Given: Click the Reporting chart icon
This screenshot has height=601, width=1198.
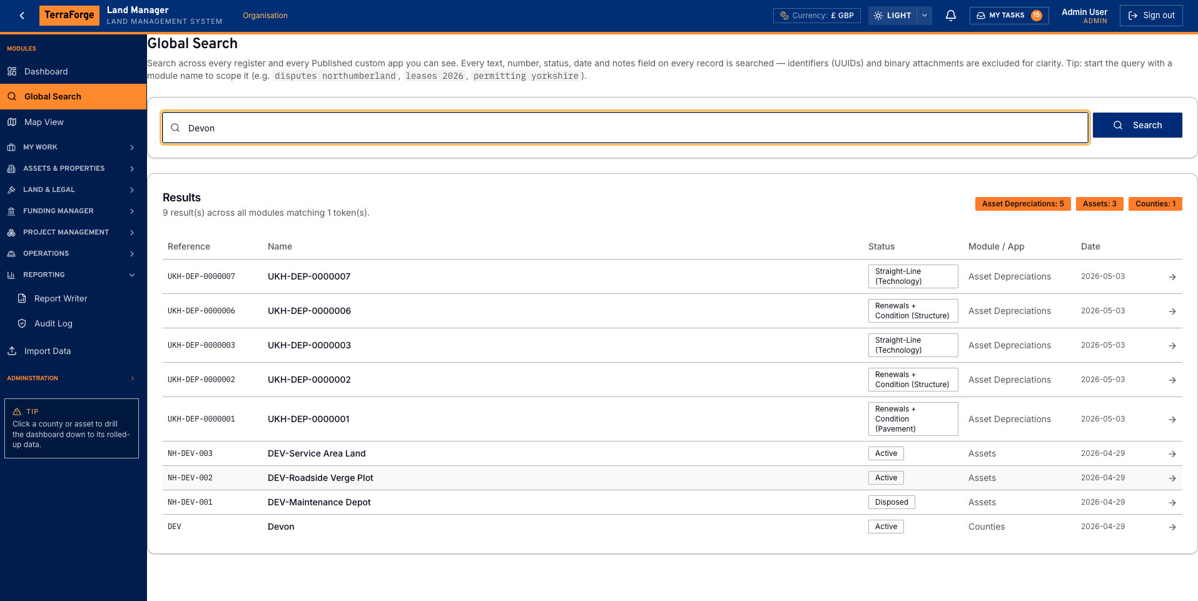Looking at the screenshot, I should 11,275.
